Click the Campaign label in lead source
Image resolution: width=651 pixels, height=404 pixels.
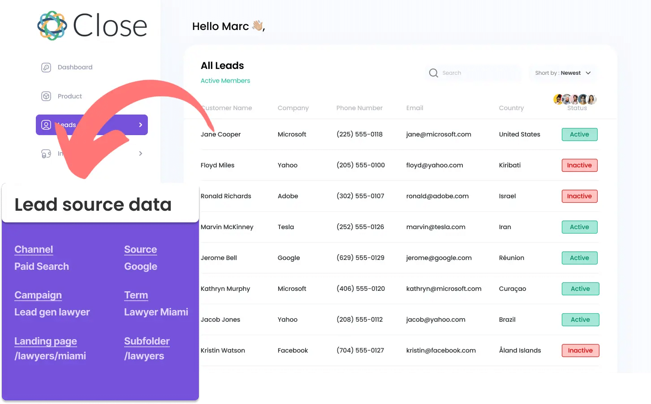[38, 295]
